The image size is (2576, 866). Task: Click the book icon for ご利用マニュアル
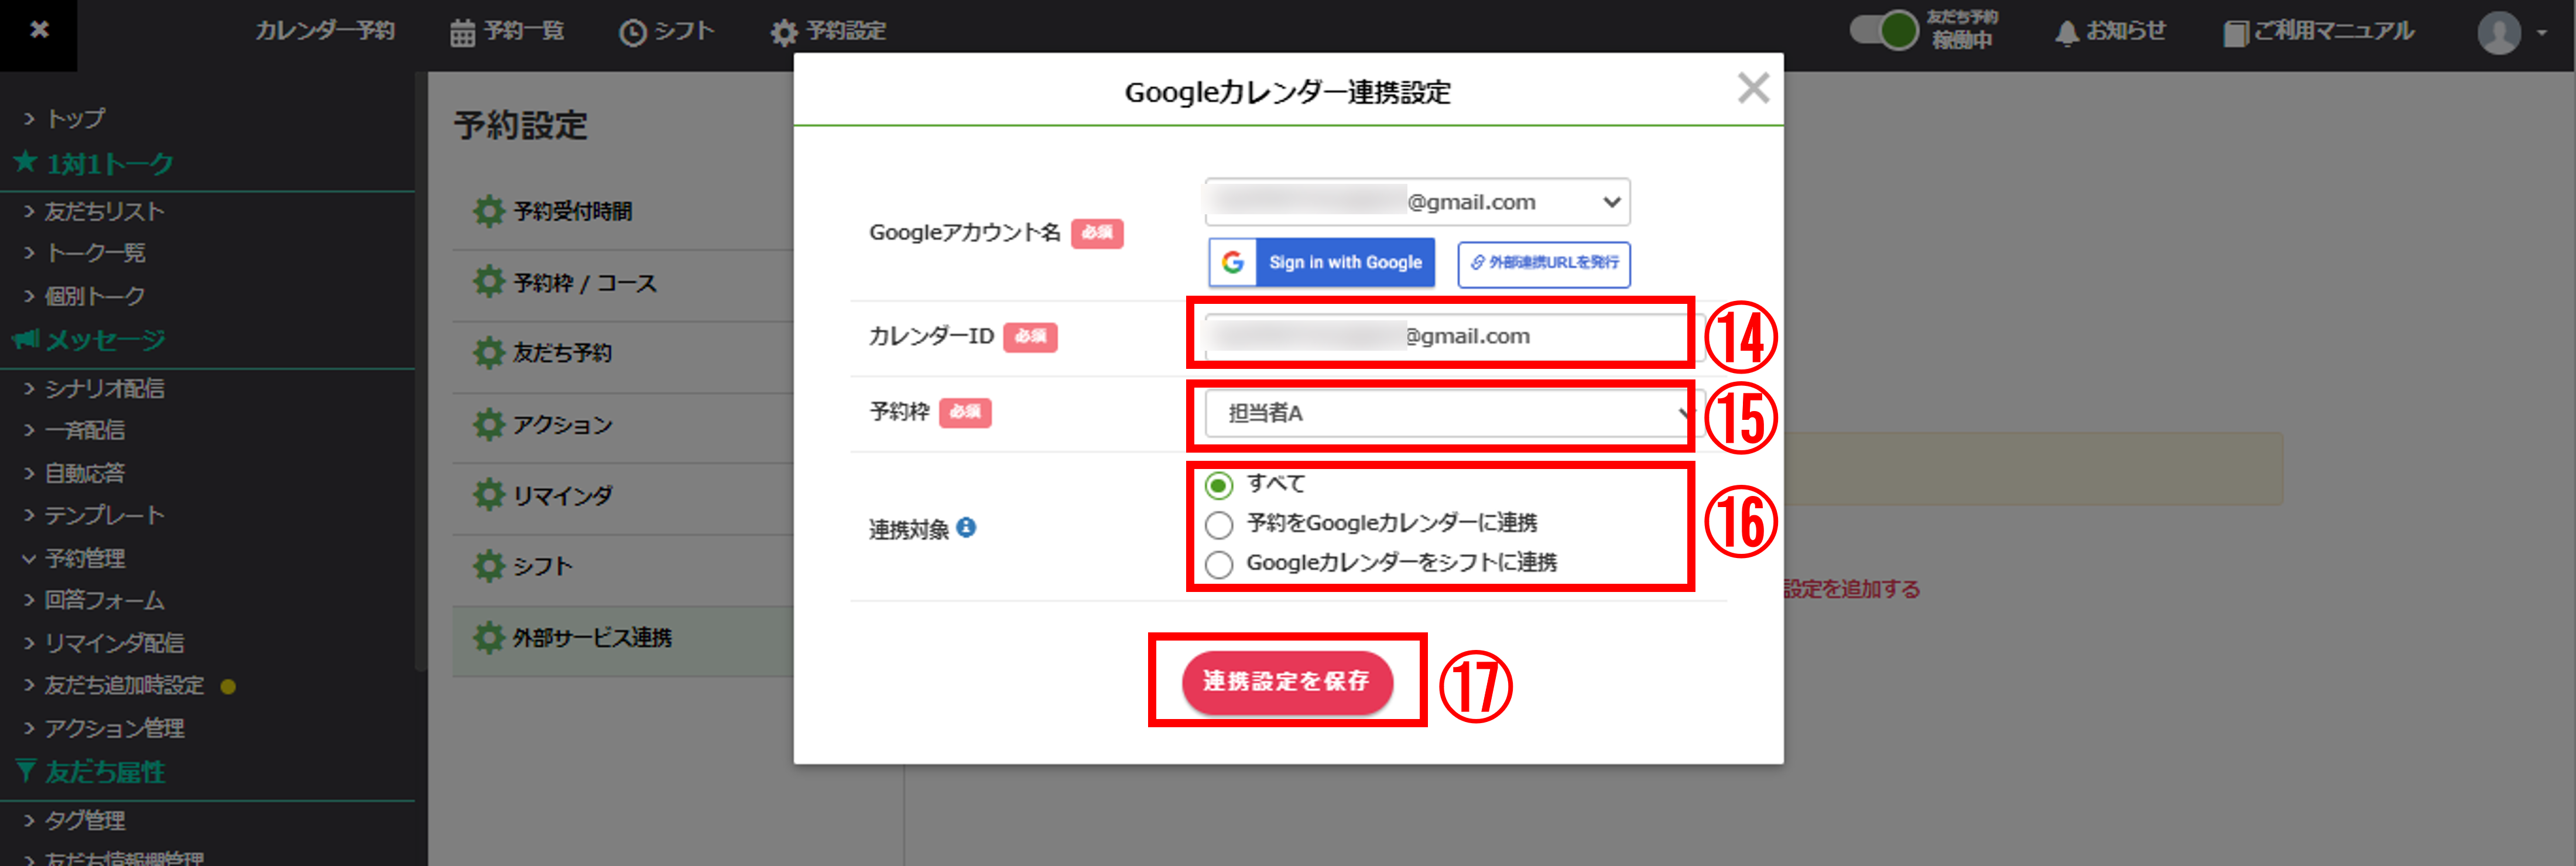tap(2235, 33)
